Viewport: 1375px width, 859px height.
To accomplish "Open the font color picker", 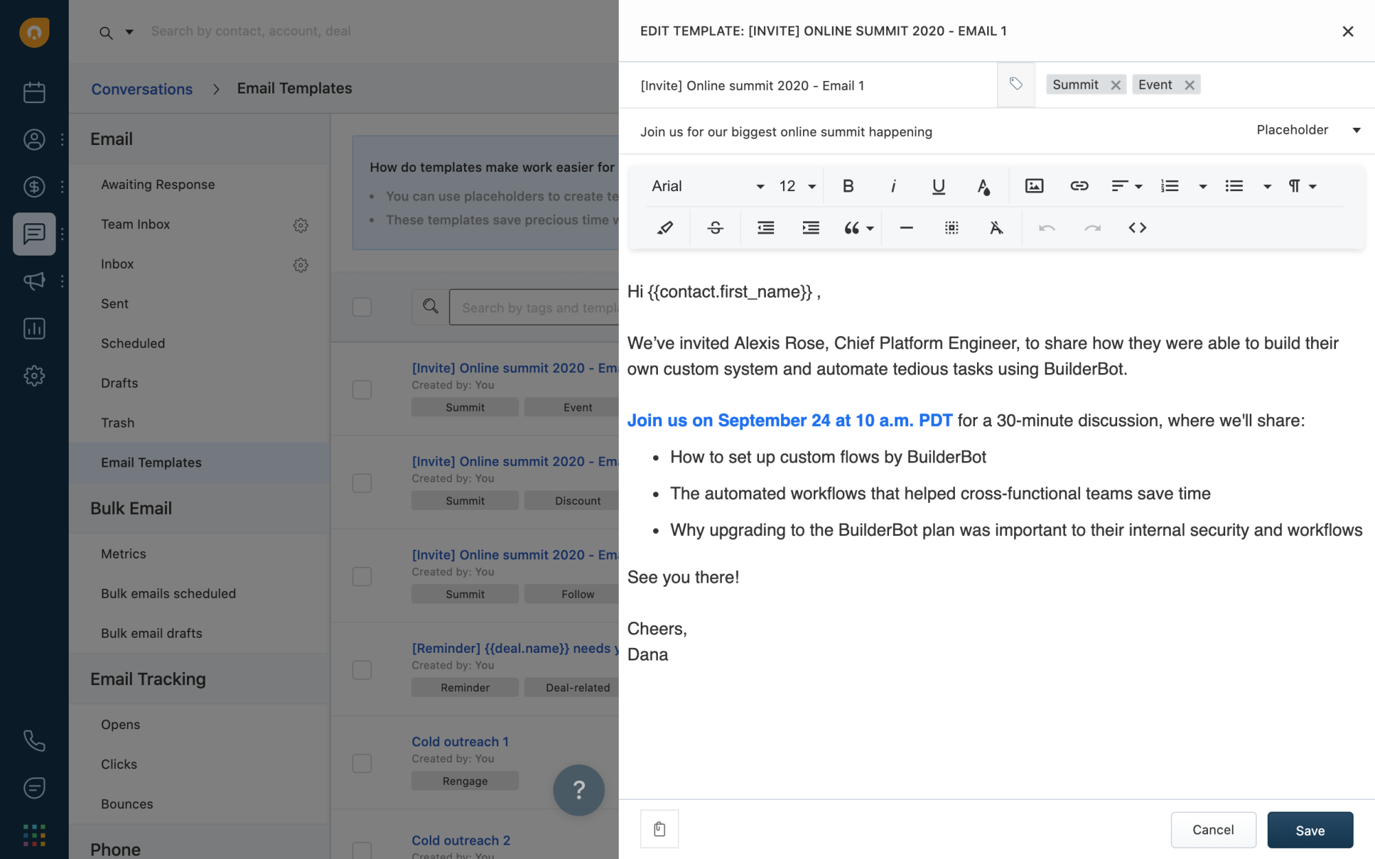I will point(984,186).
